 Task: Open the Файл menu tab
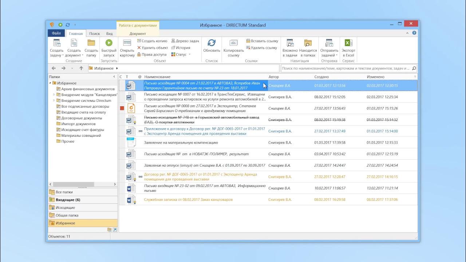point(56,33)
